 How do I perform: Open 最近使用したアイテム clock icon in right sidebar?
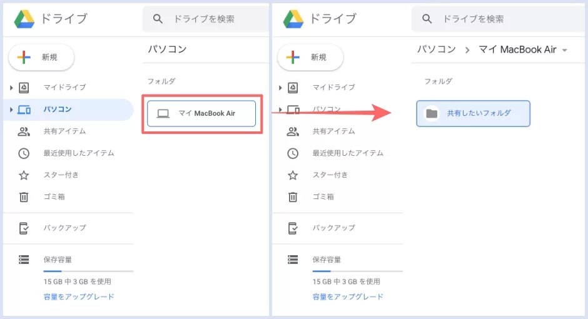[x=293, y=153]
